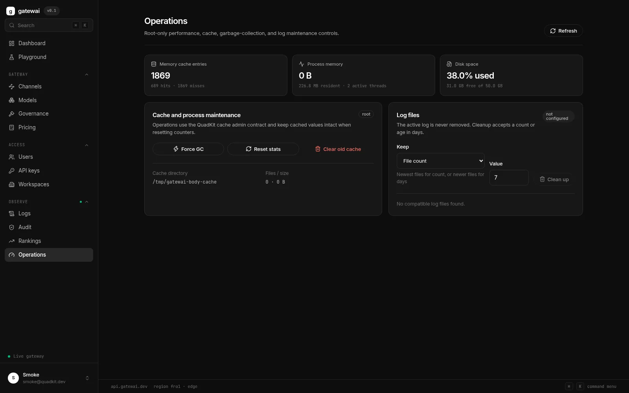The height and width of the screenshot is (393, 629).
Task: Click the Operations gauge icon
Action: (11, 255)
